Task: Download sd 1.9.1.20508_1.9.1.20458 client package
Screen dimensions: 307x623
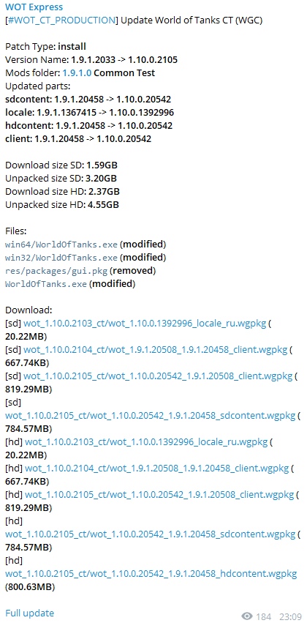Action: click(x=155, y=350)
